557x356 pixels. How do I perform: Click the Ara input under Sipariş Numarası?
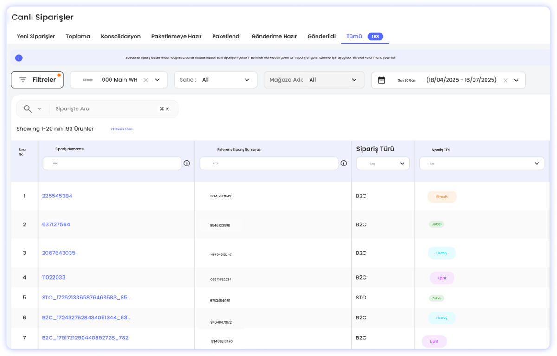coord(111,163)
